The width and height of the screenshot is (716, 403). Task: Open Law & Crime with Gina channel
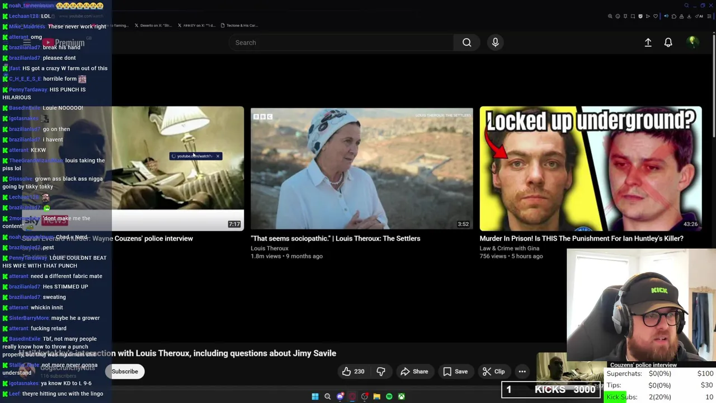click(x=509, y=249)
